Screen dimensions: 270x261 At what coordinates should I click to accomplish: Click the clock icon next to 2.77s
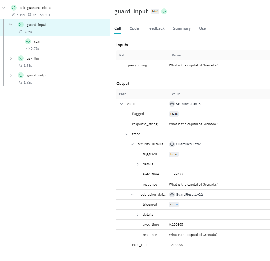tap(28, 49)
